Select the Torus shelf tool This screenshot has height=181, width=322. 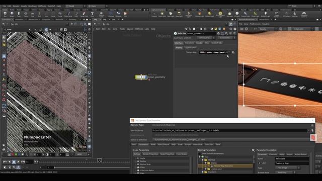point(26,14)
